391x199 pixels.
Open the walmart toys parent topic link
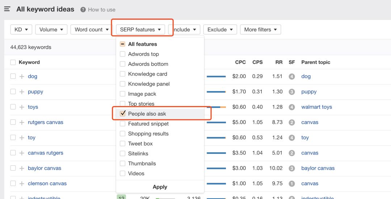(x=316, y=107)
